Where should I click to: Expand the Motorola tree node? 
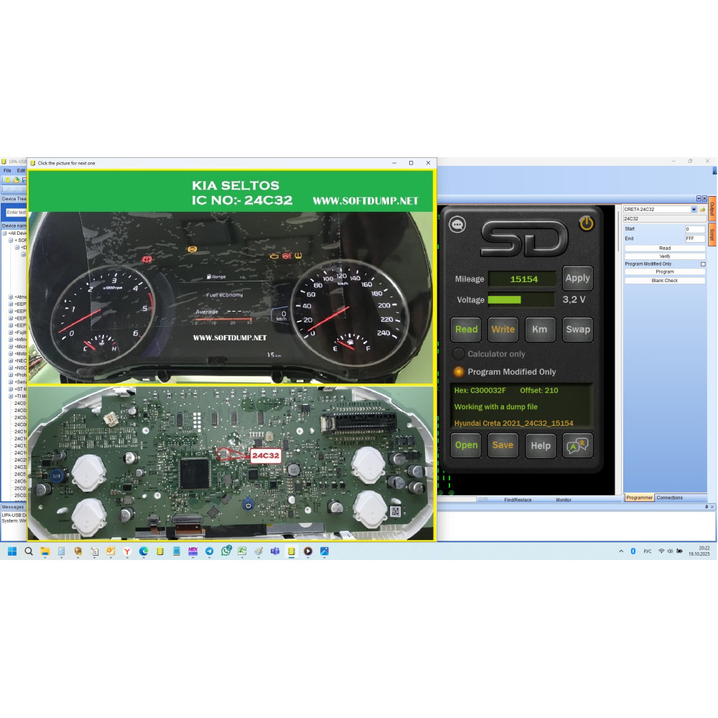(x=11, y=353)
